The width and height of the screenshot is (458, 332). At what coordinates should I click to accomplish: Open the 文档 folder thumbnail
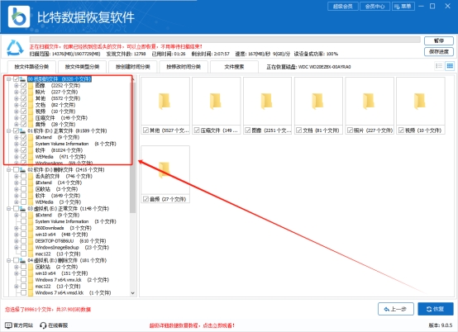[x=318, y=102]
